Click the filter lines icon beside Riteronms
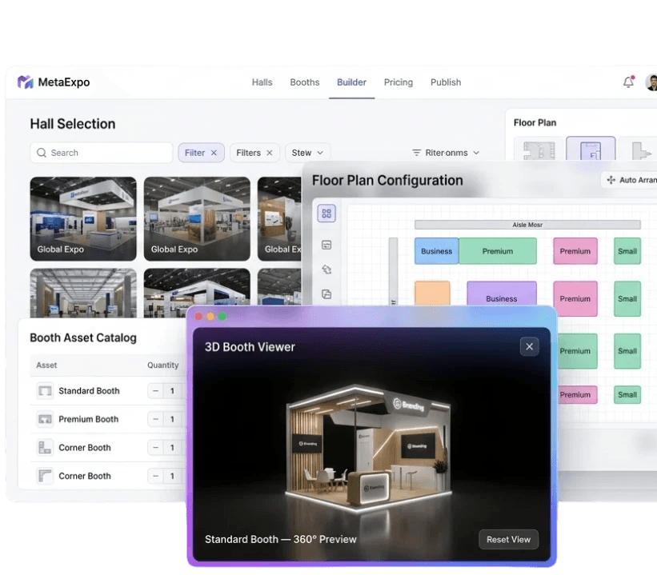 click(416, 153)
